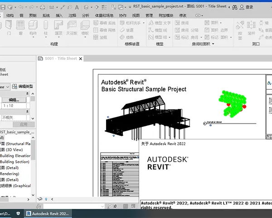Select the 窗 (Window) tool

(20, 27)
